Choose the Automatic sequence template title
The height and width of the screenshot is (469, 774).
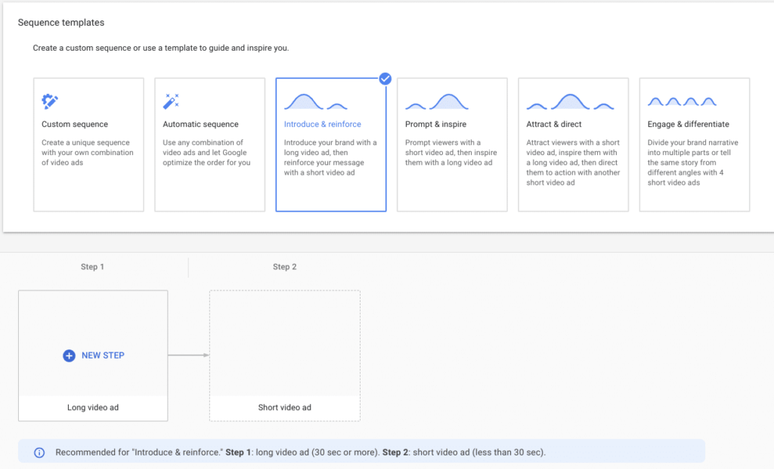click(x=200, y=124)
